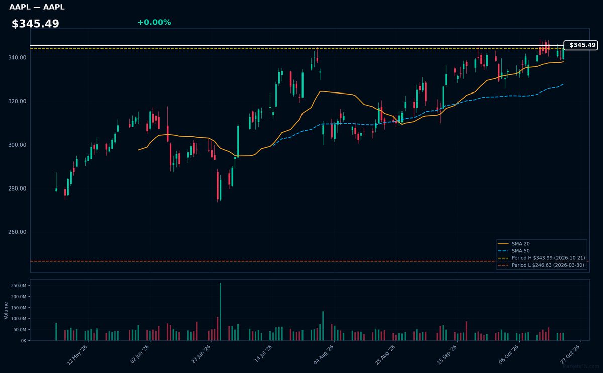603x373 pixels.
Task: Click the 300.00 price axis label
Action: tap(18, 145)
